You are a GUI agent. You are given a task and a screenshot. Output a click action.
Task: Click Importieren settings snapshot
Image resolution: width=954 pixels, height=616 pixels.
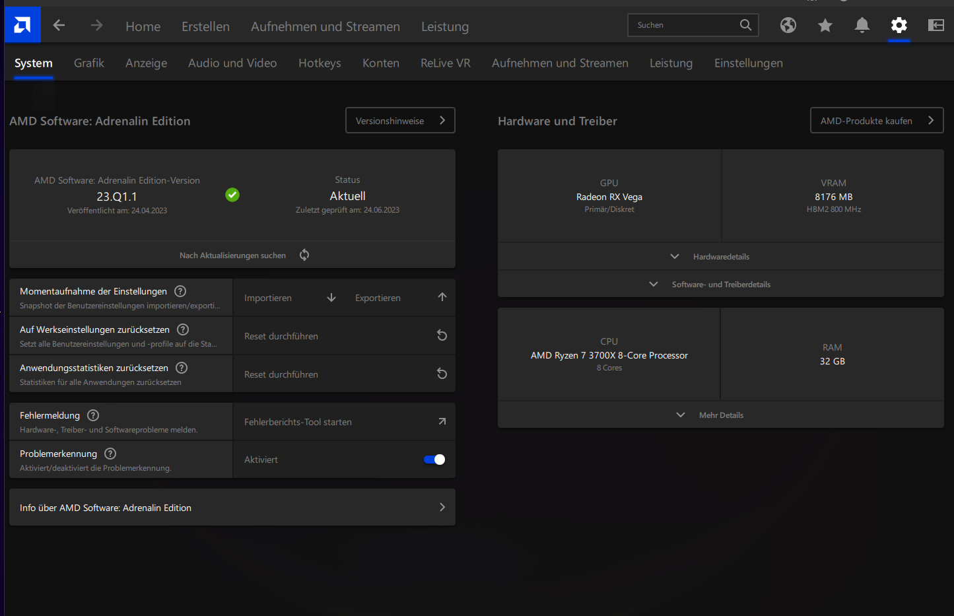coord(268,298)
